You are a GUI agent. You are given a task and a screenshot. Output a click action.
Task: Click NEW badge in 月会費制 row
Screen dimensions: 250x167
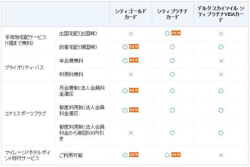pyautogui.click(x=134, y=90)
